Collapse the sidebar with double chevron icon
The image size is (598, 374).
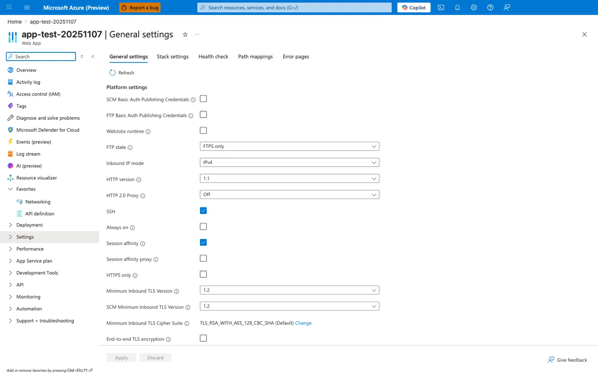tap(93, 57)
